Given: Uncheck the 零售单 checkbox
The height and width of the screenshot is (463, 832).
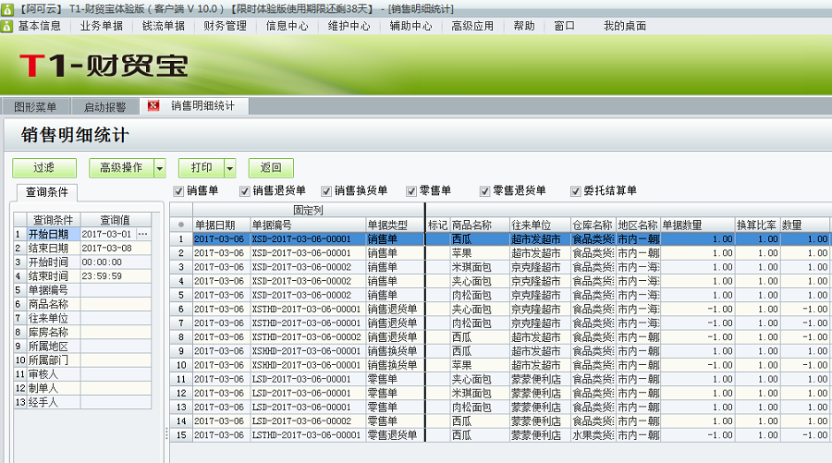Looking at the screenshot, I should tap(411, 191).
